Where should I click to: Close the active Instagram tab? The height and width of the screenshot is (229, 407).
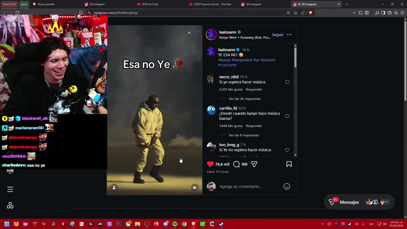click(x=339, y=4)
